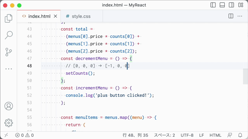Open the editor More Actions menu
The image size is (248, 139).
pyautogui.click(x=240, y=16)
